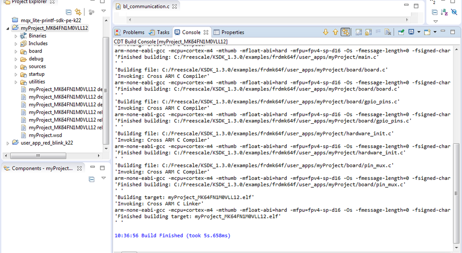Sort alphabetically in the top-right panel
The width and height of the screenshot is (462, 253).
(444, 12)
